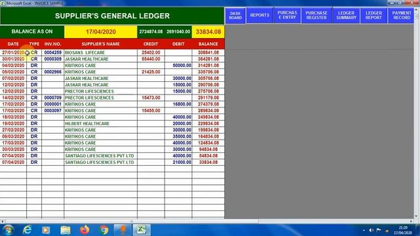Select BIOSANS LIFECARE supplier cell
420x236 pixels.
[x=100, y=52]
